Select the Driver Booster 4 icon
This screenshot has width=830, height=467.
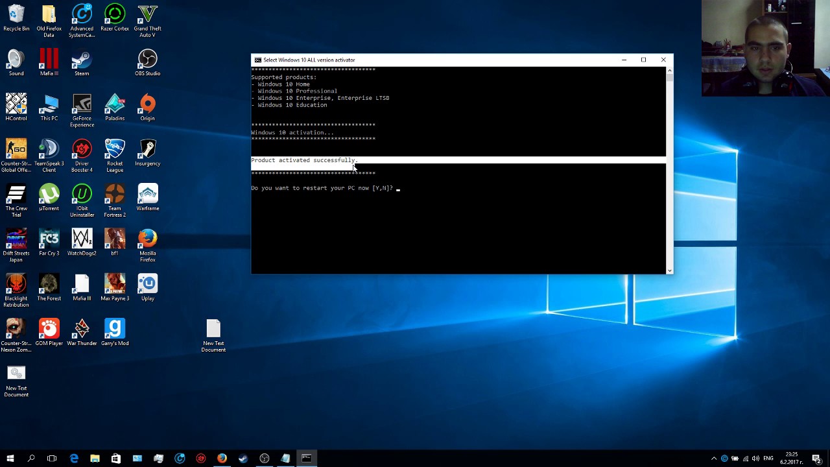coord(82,156)
